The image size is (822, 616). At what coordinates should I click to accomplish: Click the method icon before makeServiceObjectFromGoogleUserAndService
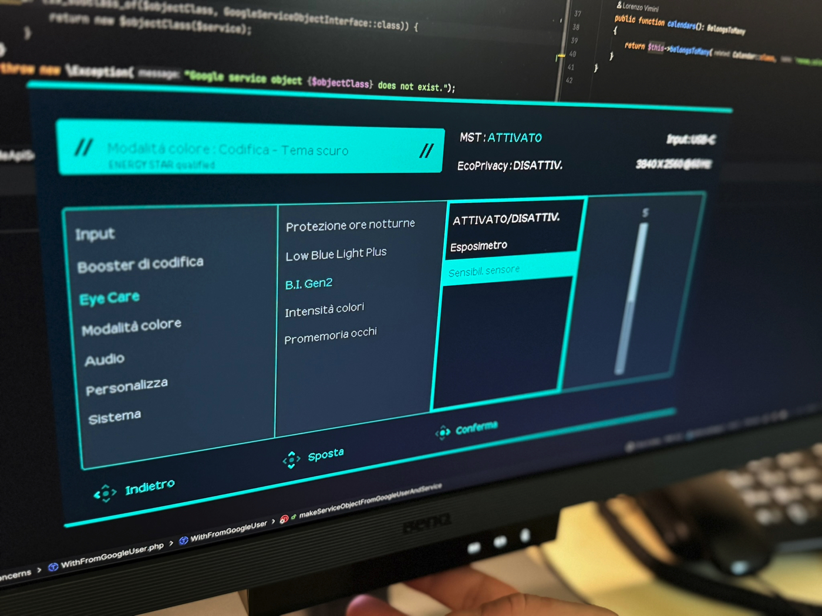click(284, 519)
